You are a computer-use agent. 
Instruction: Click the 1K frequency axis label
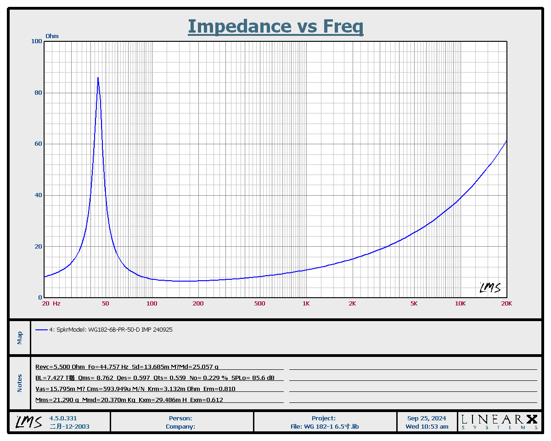[x=306, y=304]
